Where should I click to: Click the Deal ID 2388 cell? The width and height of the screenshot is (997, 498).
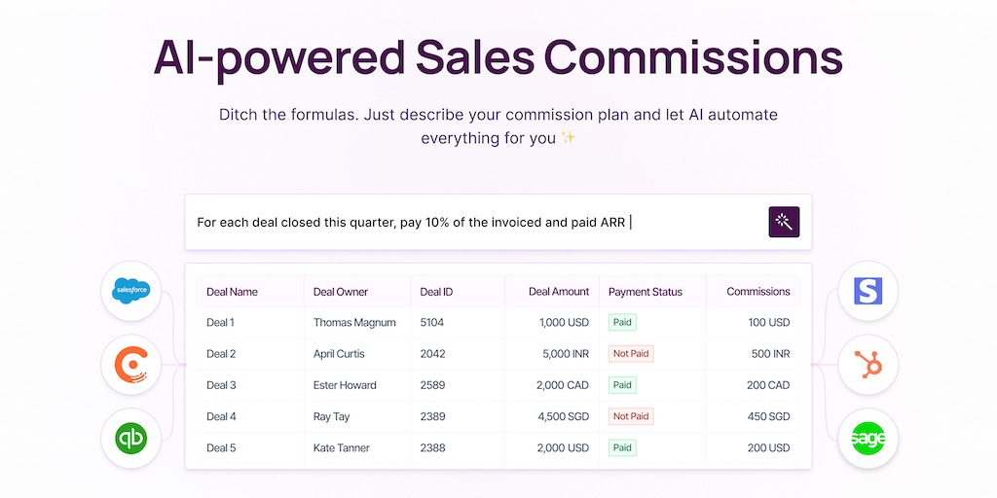click(x=432, y=447)
